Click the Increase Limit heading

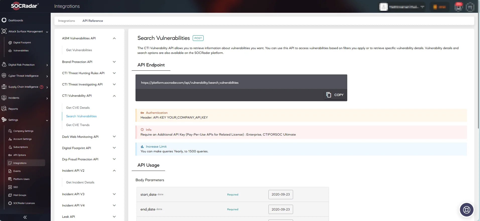156,147
